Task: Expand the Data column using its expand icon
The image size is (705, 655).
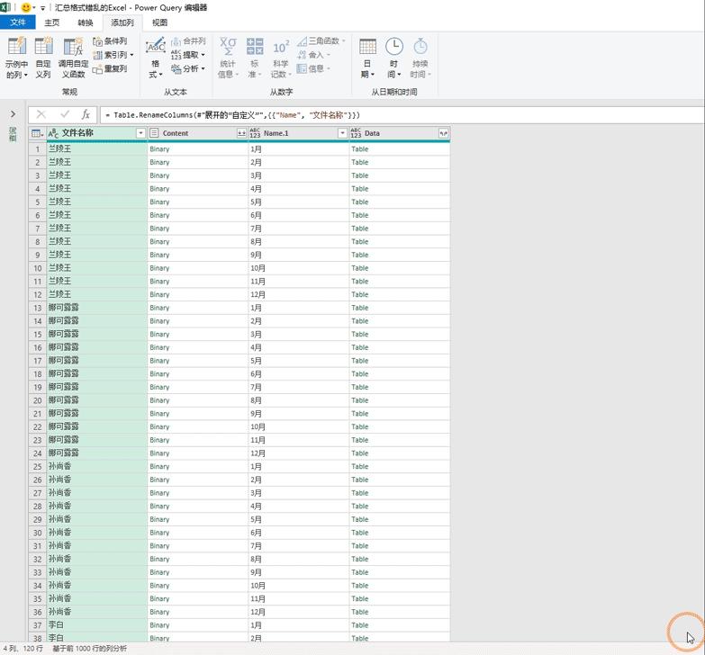Action: [443, 133]
